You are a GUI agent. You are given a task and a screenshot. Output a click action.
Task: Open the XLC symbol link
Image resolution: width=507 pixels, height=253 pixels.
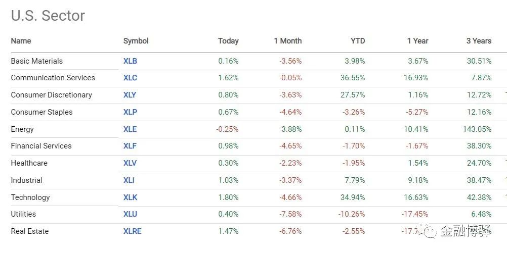tap(130, 78)
